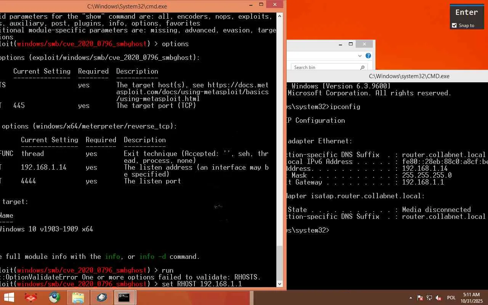The height and width of the screenshot is (305, 488).
Task: Click the listen port value 4444
Action: (x=29, y=181)
